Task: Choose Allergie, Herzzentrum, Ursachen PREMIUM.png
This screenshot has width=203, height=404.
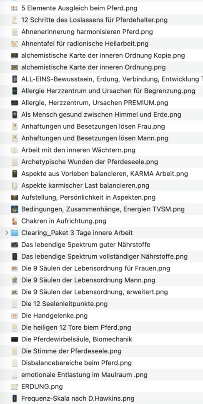Action: [102, 103]
